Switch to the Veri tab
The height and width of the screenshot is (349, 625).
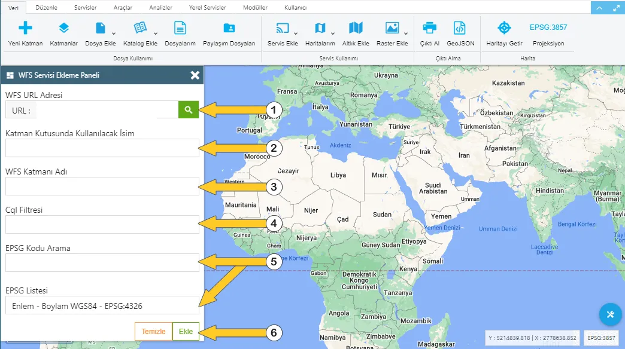pos(13,8)
